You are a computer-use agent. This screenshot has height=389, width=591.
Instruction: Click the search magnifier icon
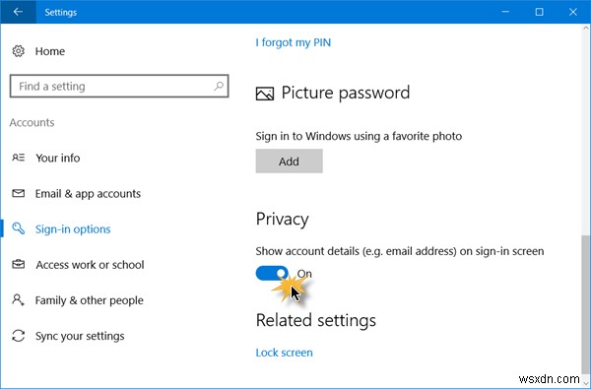[219, 86]
